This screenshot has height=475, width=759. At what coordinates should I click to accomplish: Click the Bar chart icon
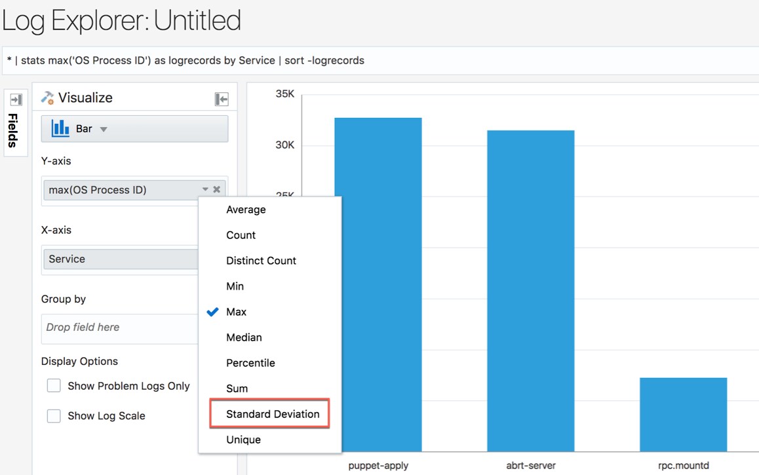[60, 128]
